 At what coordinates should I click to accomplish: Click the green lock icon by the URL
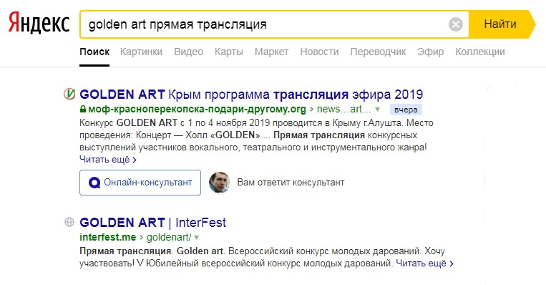tap(83, 109)
